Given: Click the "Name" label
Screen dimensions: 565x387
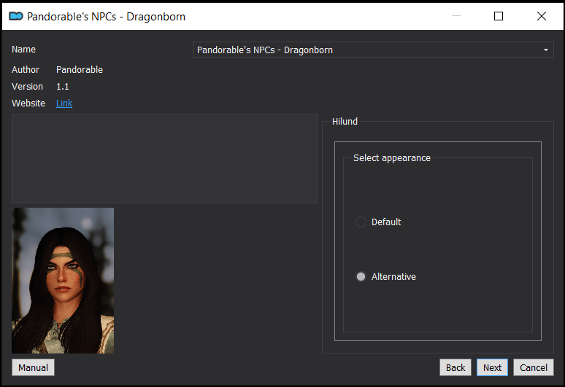Looking at the screenshot, I should coord(23,50).
